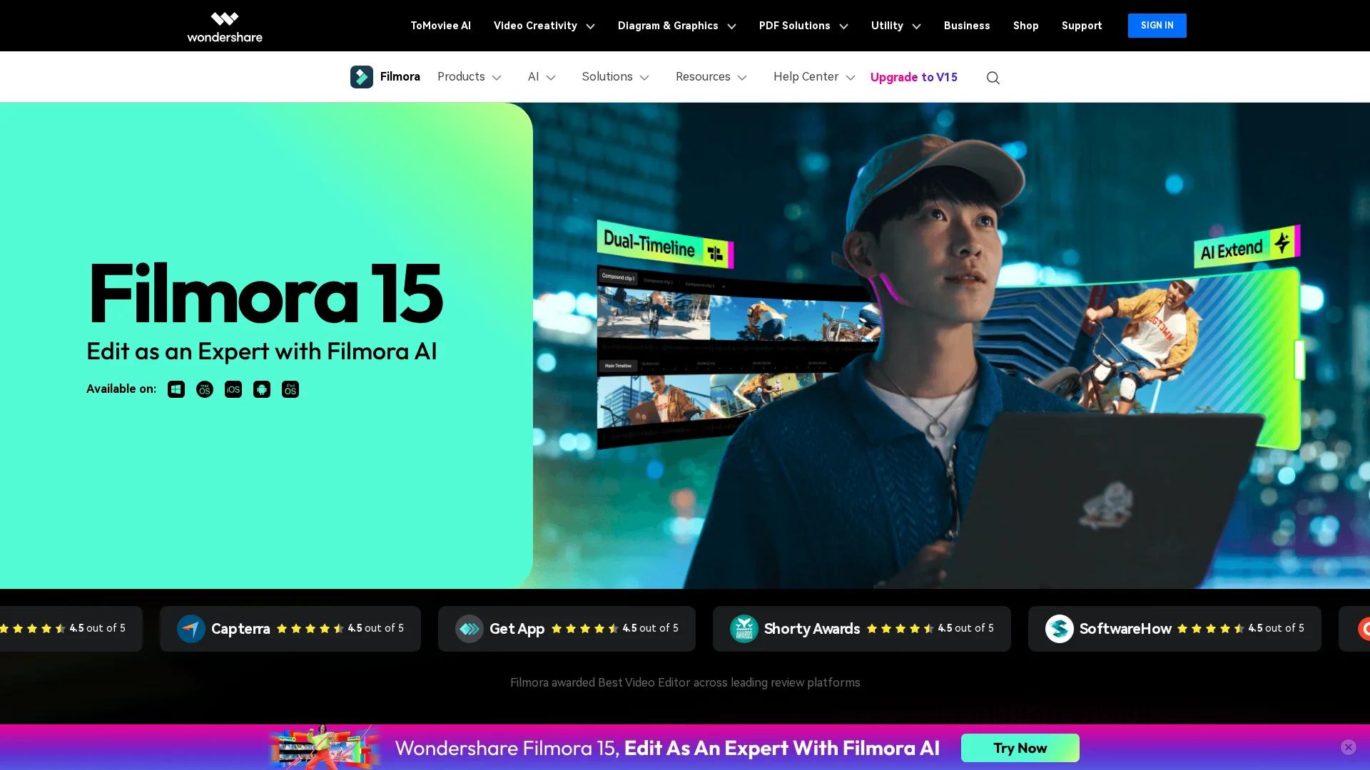Click the Wondershare logo
The width and height of the screenshot is (1370, 770).
224,26
